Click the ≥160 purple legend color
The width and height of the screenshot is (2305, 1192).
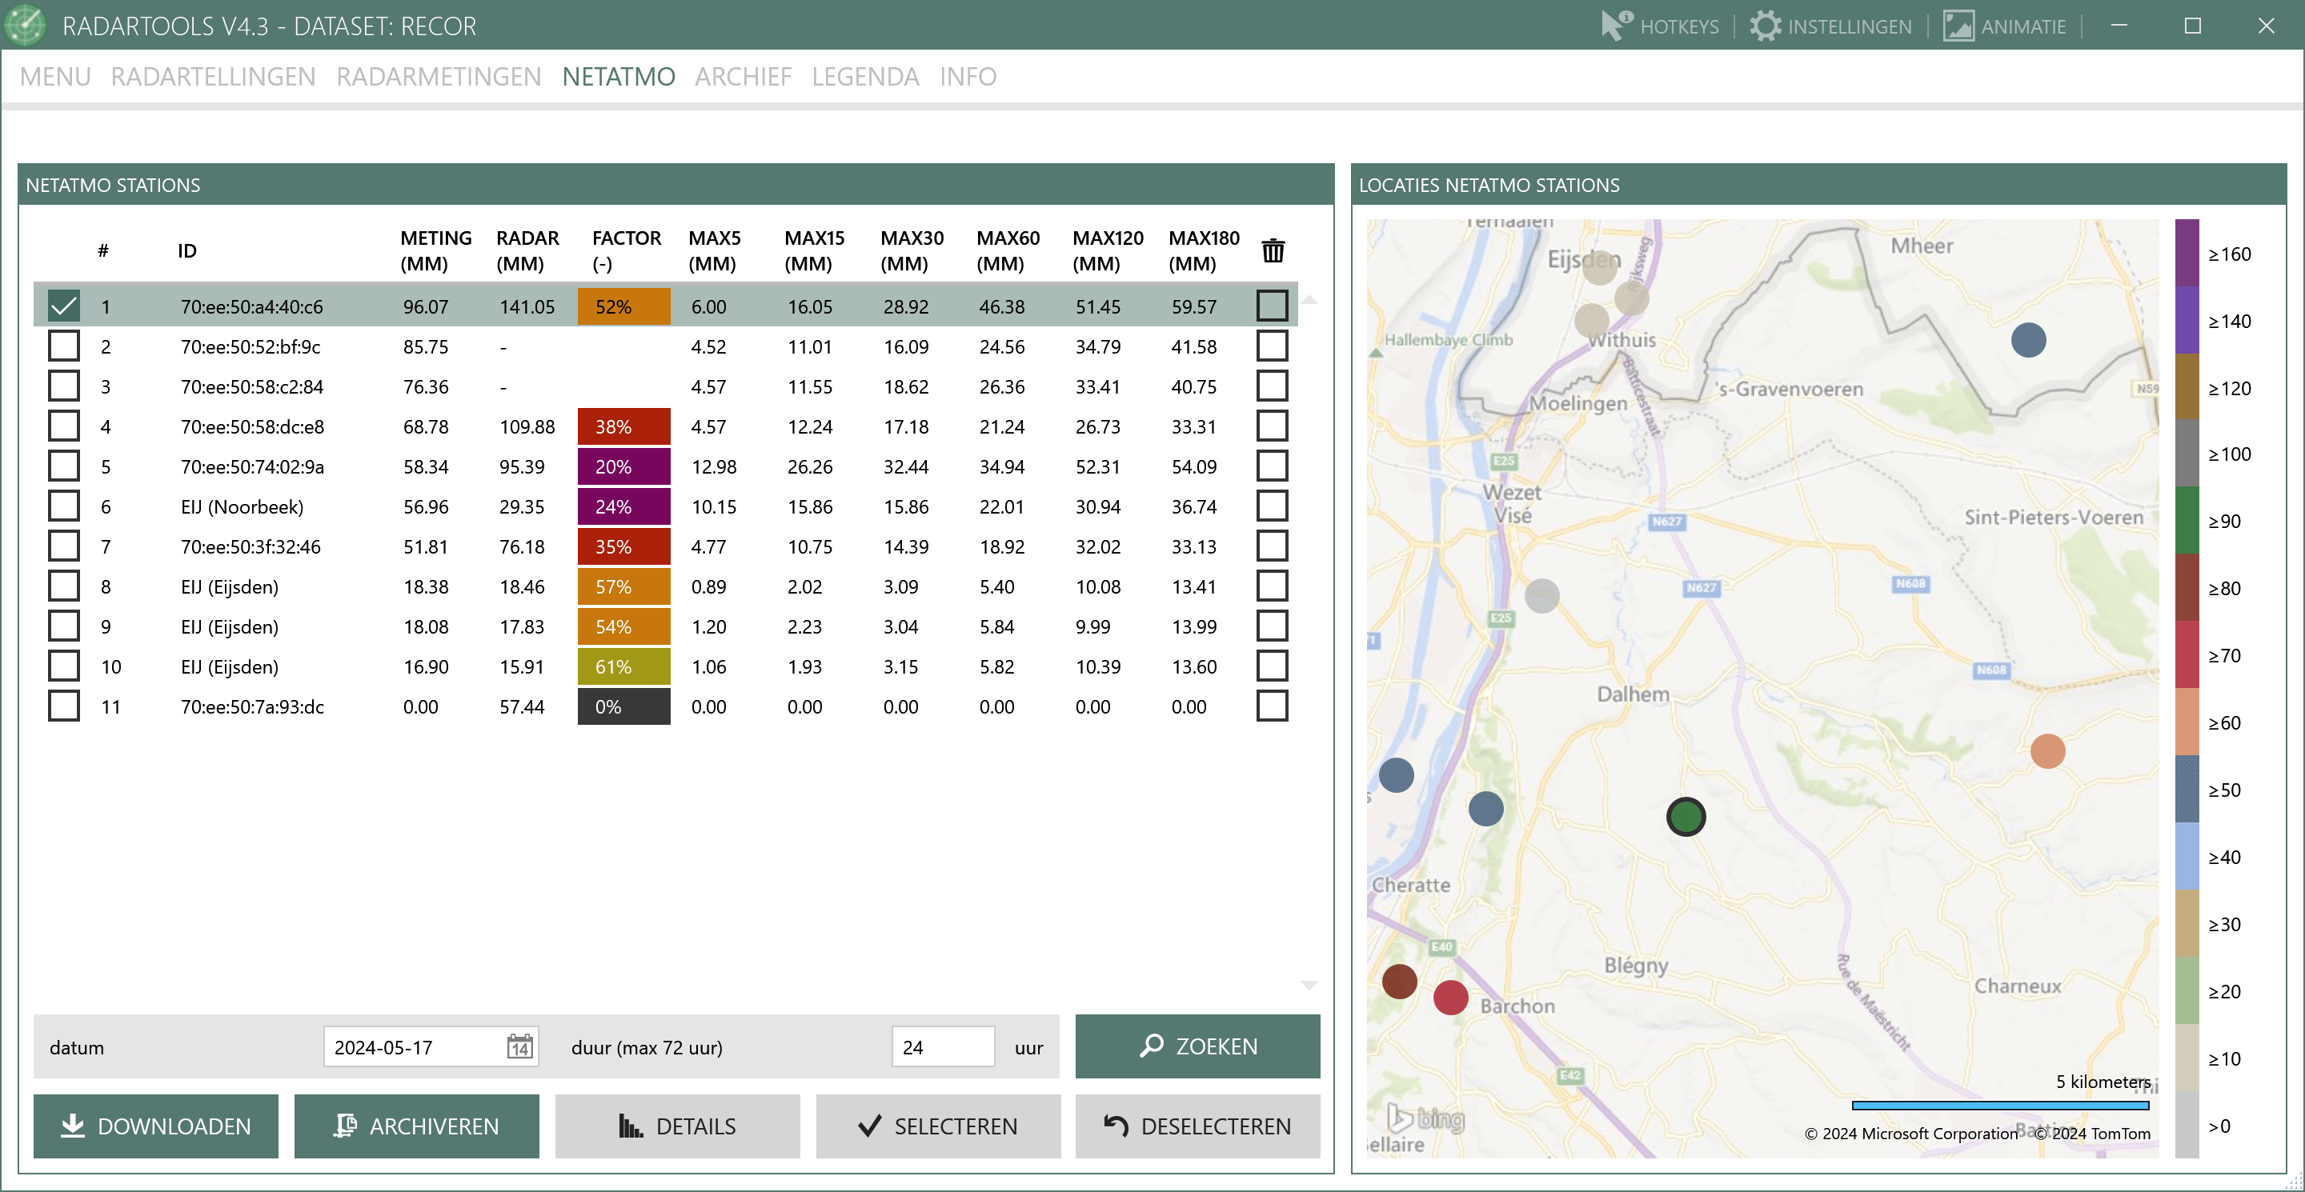pos(2187,253)
